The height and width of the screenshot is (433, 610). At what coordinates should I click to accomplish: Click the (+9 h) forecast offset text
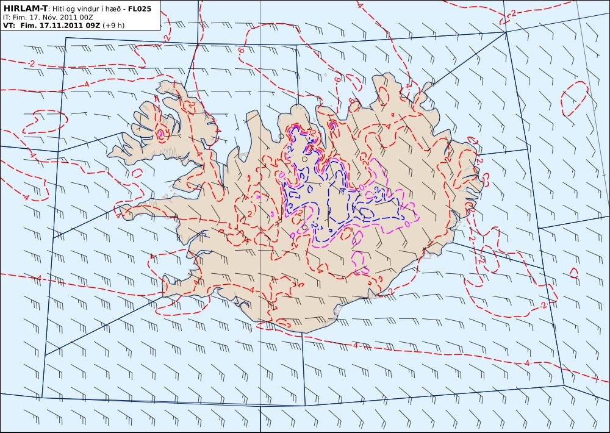pos(113,26)
